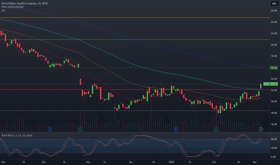Open the USD currency selector

274,4
